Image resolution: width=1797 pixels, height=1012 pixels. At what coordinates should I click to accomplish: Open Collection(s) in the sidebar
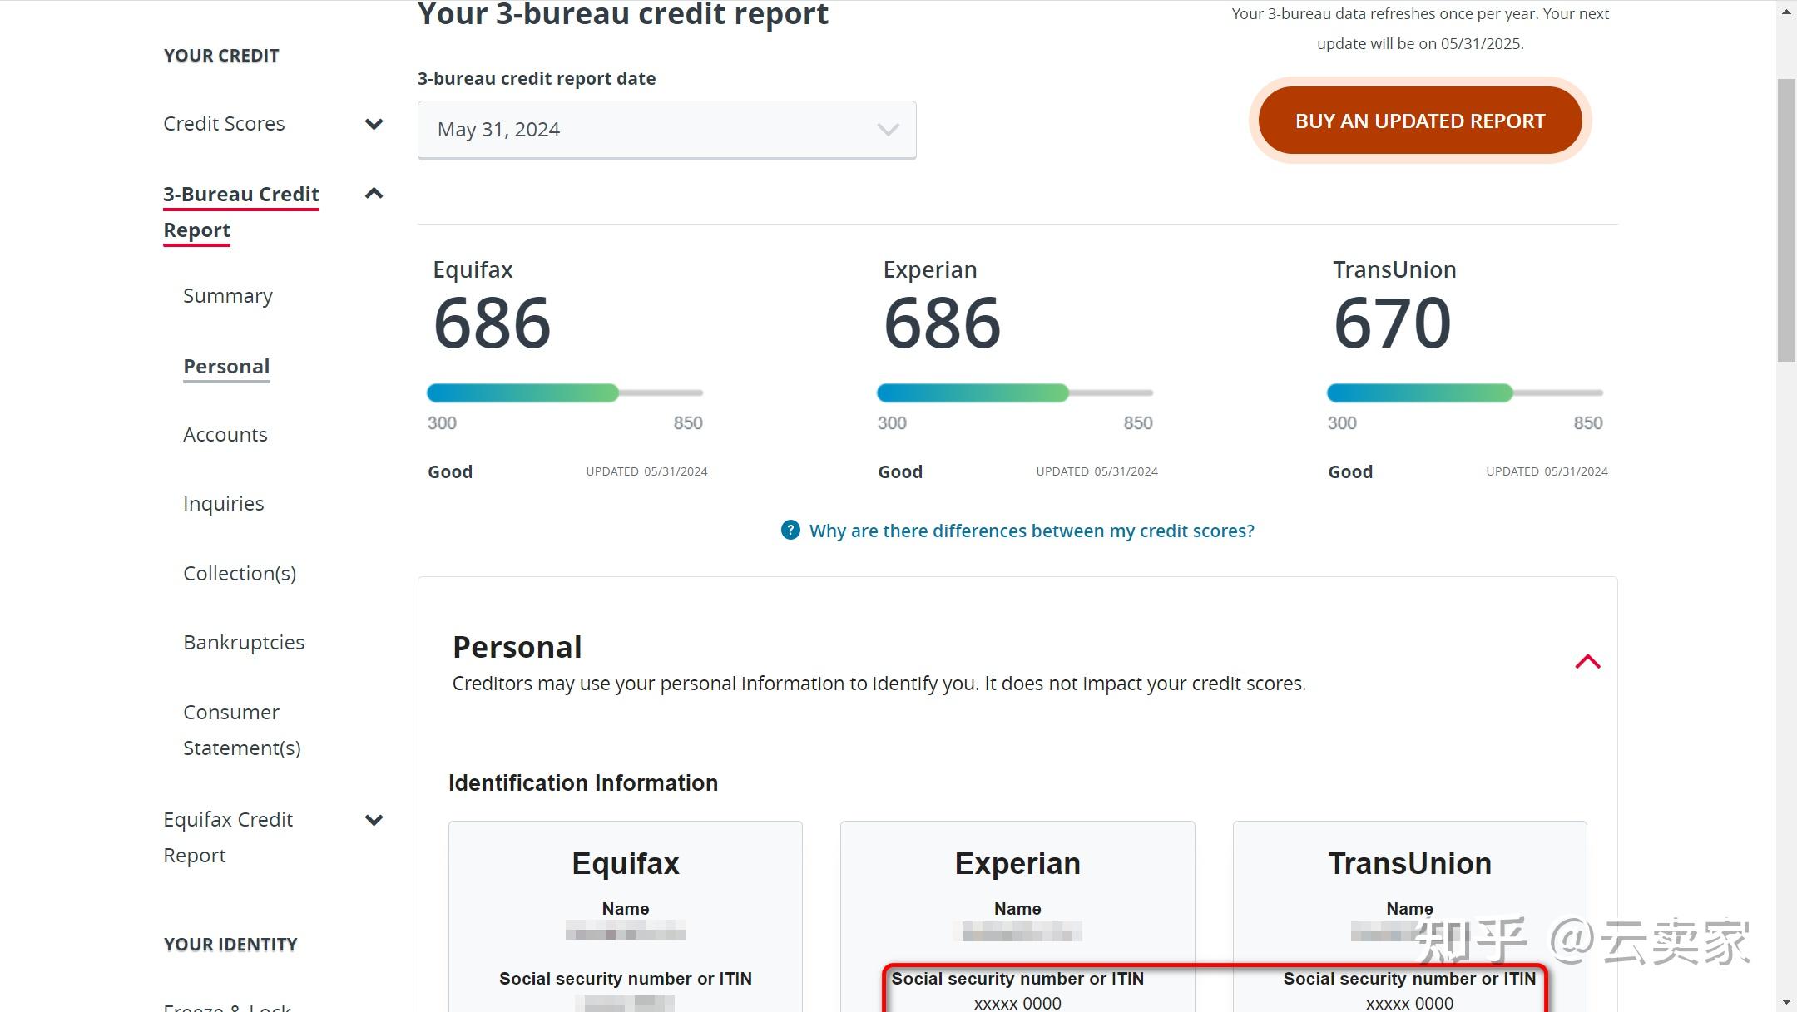(x=240, y=574)
